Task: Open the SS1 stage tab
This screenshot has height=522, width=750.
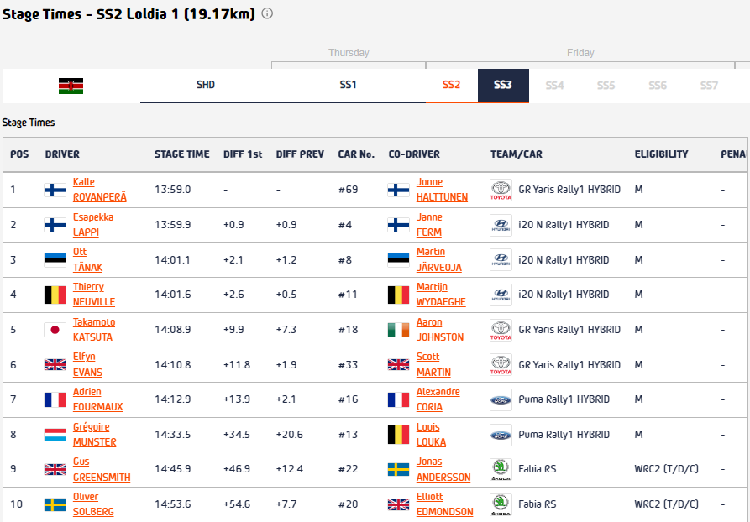Action: (x=349, y=85)
